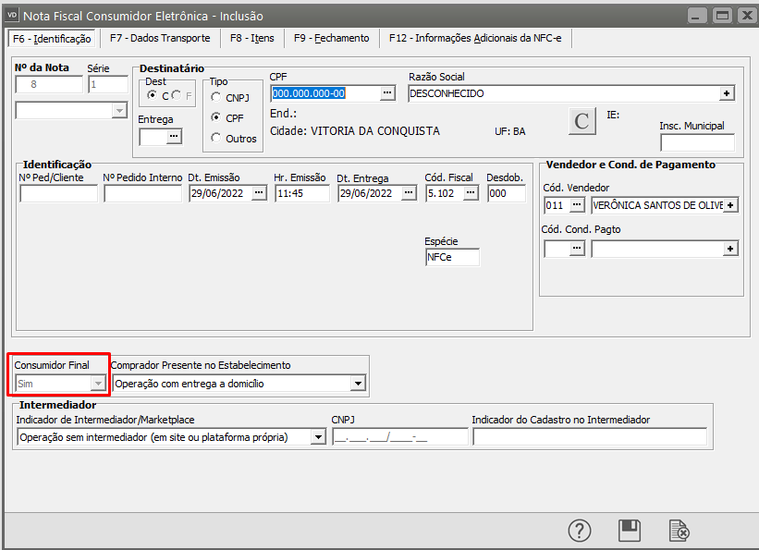Expand Comprador Presente no Estabelecimento dropdown
The width and height of the screenshot is (759, 550).
(x=358, y=383)
